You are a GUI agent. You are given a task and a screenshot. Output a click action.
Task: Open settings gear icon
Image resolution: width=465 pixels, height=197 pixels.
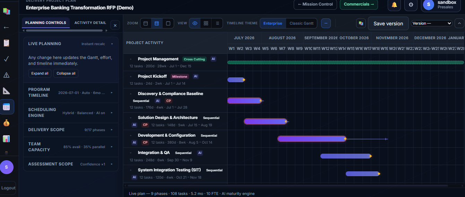tap(411, 5)
